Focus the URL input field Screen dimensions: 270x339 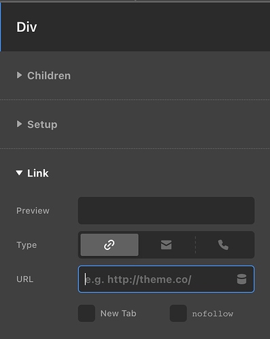click(x=166, y=279)
